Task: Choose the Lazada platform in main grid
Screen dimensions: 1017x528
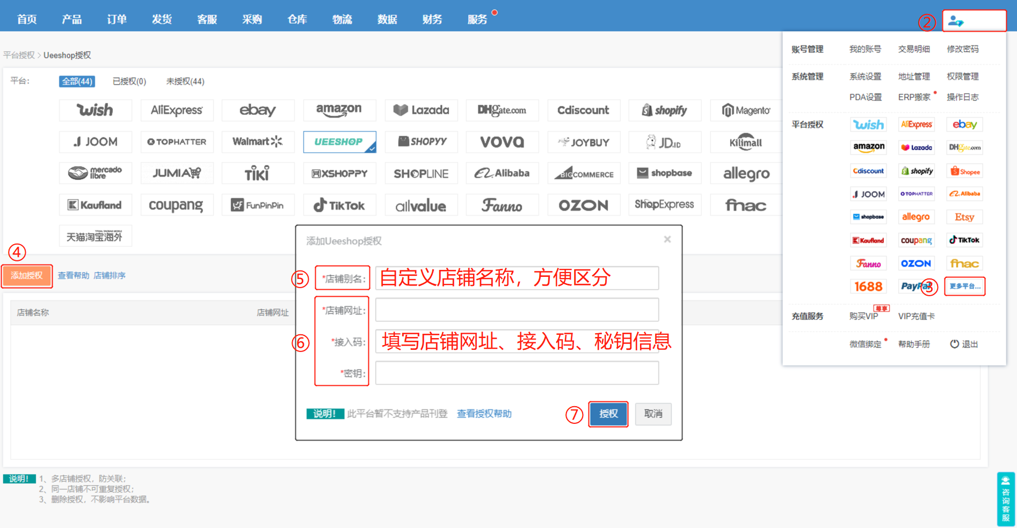Action: pyautogui.click(x=421, y=110)
